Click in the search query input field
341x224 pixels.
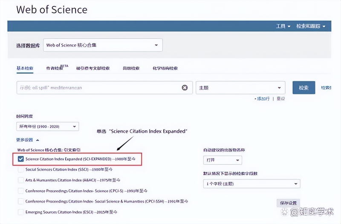tap(98, 88)
